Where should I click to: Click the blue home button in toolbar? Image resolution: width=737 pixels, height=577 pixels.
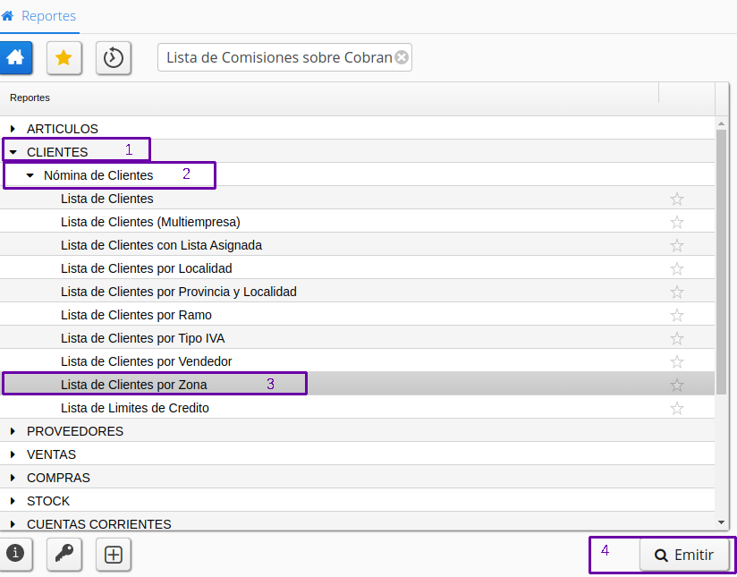point(16,58)
